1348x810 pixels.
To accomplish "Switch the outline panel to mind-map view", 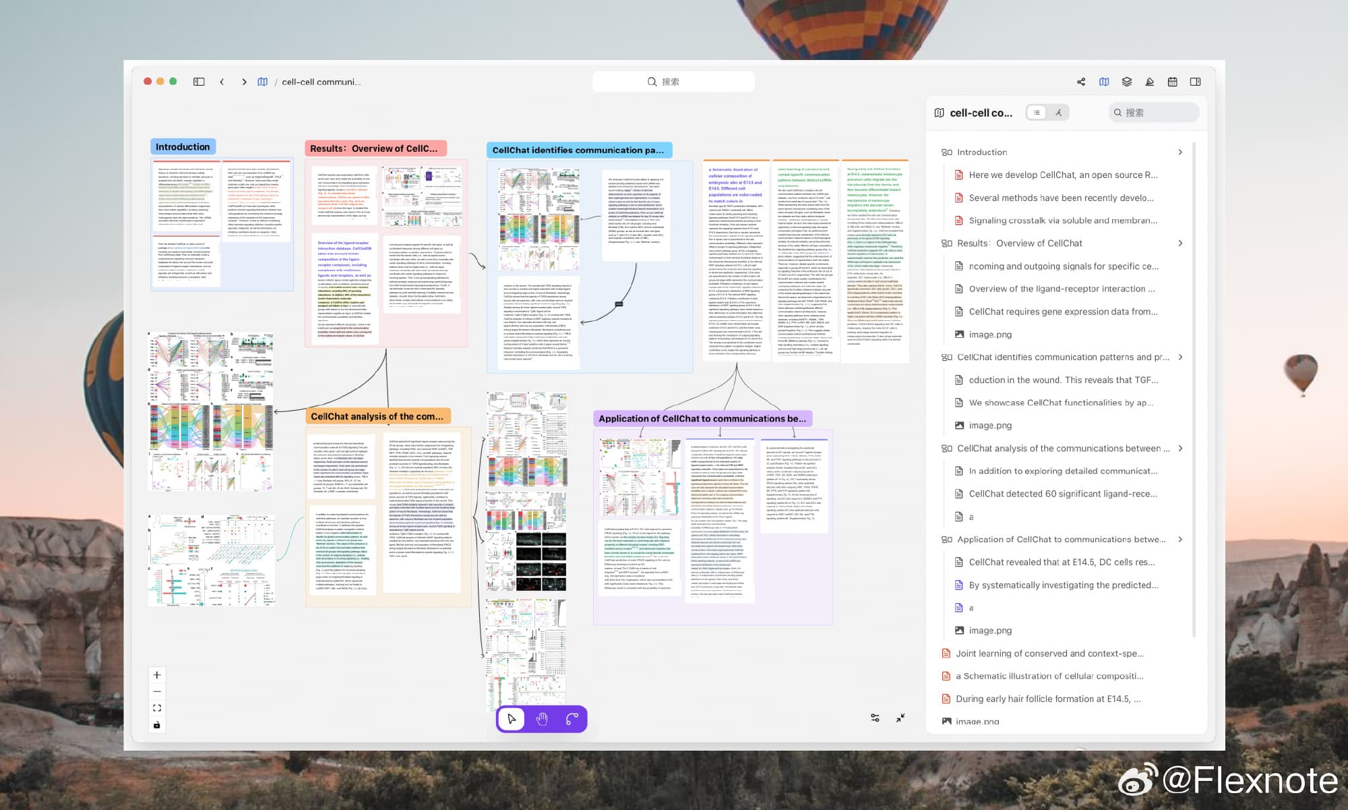I will 1059,113.
